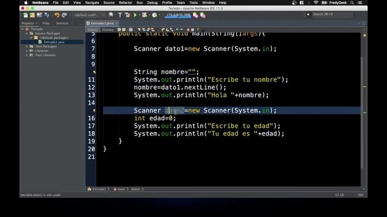Switch to the Projects tab
The image size is (387, 217).
pos(28,23)
